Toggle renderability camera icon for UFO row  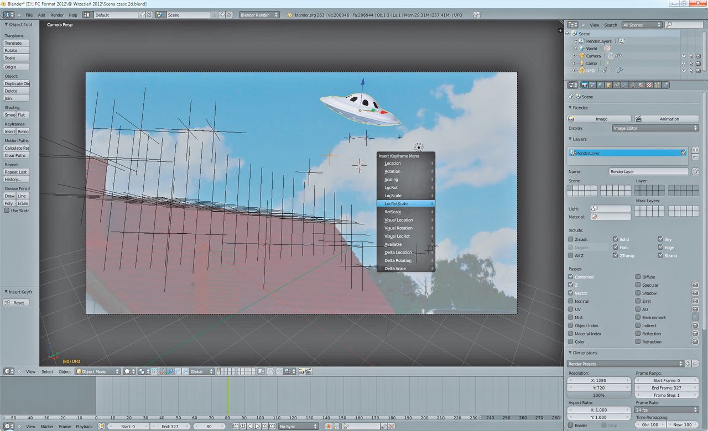coord(698,70)
